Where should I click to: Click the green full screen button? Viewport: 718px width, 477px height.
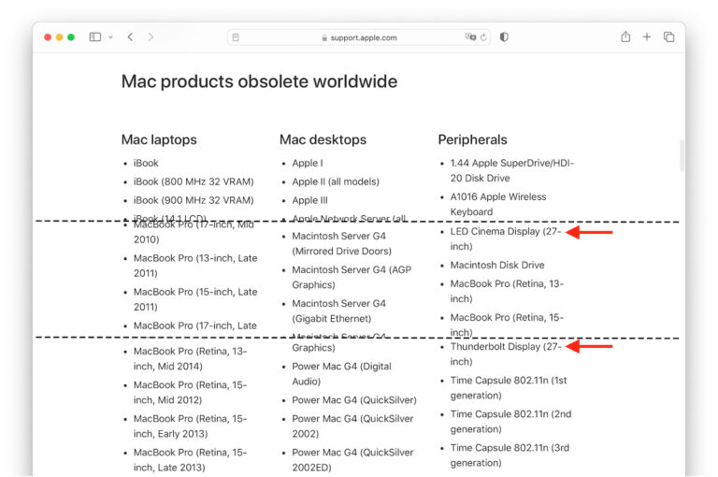click(71, 37)
